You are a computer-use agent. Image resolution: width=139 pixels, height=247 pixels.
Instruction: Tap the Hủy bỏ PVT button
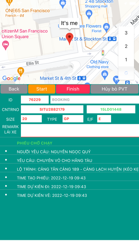pyautogui.click(x=115, y=89)
